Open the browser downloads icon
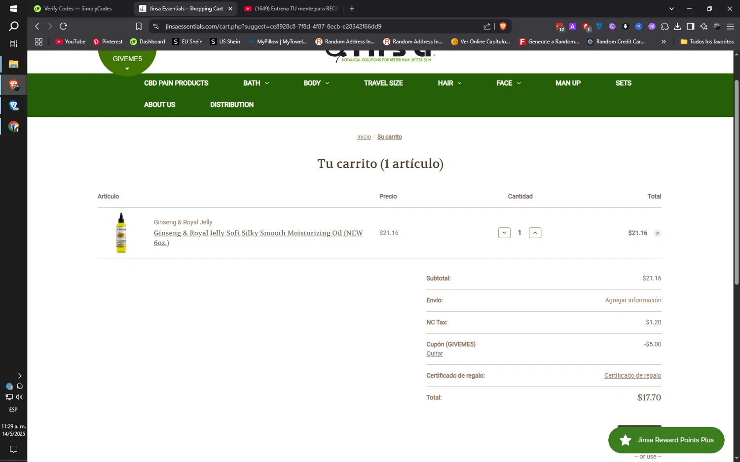The width and height of the screenshot is (740, 462). [677, 26]
